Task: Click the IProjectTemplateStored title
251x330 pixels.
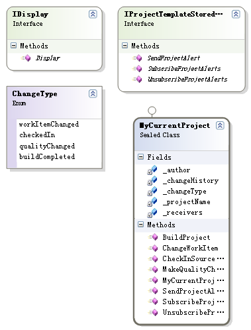Action: (174, 14)
